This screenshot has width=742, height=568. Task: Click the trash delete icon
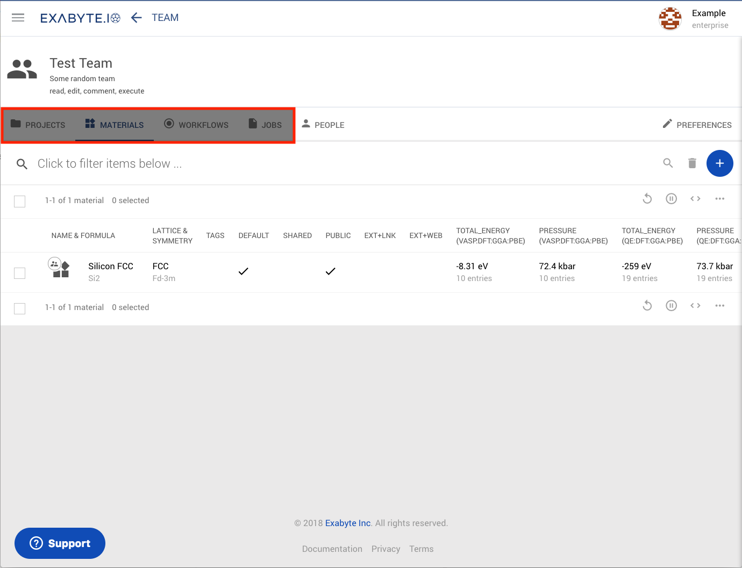tap(692, 163)
